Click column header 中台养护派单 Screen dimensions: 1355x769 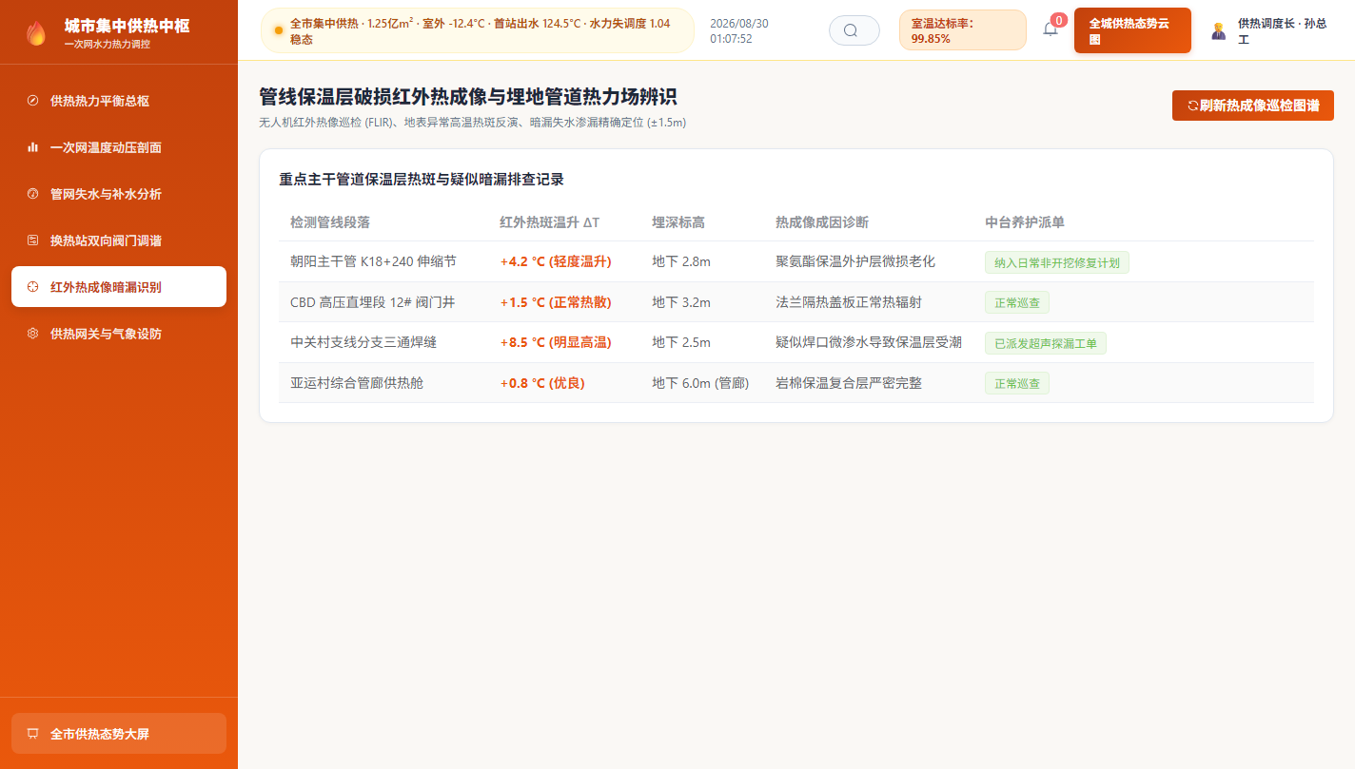pyautogui.click(x=1025, y=222)
